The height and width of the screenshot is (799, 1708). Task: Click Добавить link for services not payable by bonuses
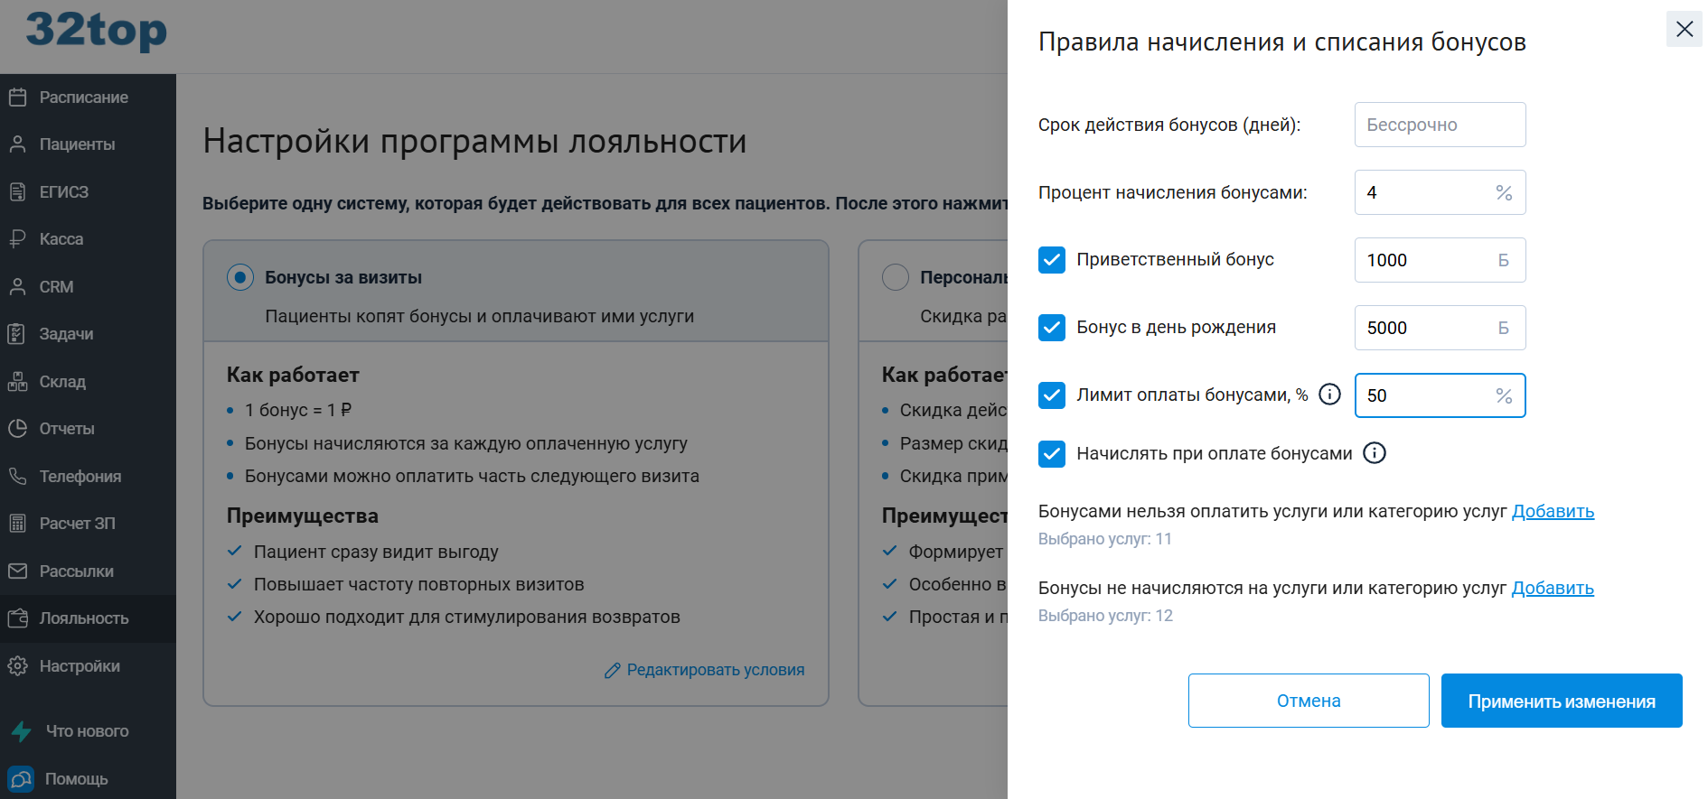[x=1553, y=511]
